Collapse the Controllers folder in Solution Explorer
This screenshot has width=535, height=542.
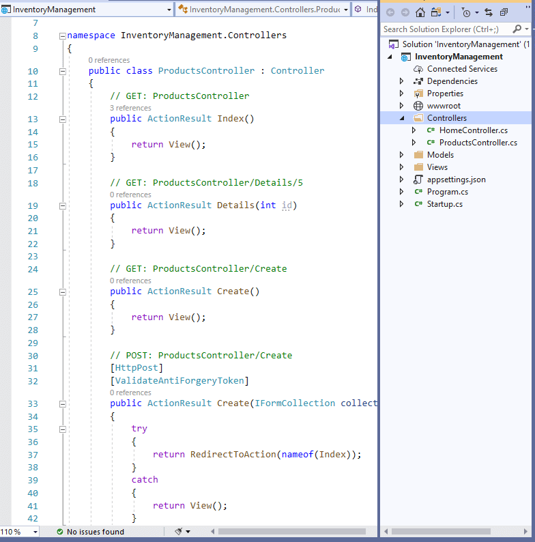click(402, 118)
